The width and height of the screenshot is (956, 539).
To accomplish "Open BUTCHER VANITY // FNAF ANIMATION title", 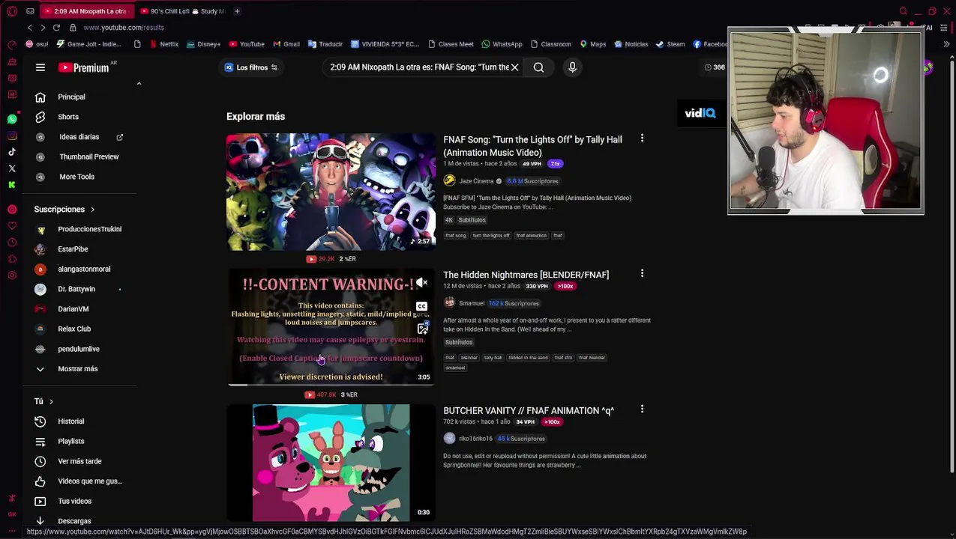I will (529, 410).
